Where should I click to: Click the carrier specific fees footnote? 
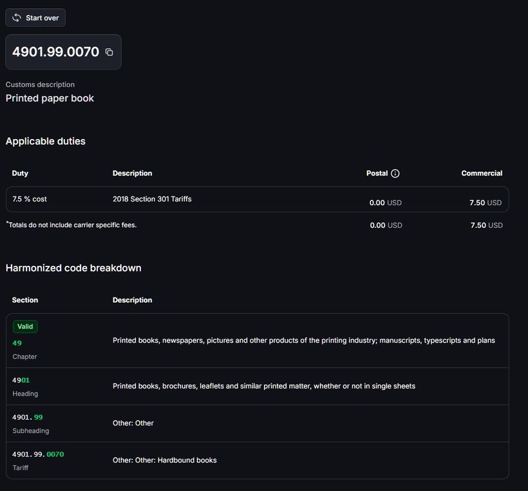tap(71, 225)
